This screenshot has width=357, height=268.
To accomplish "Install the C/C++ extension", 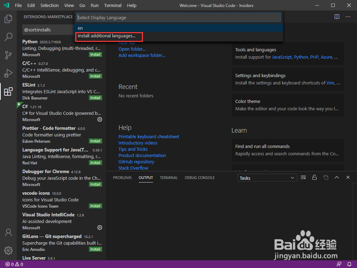I will tap(96, 76).
